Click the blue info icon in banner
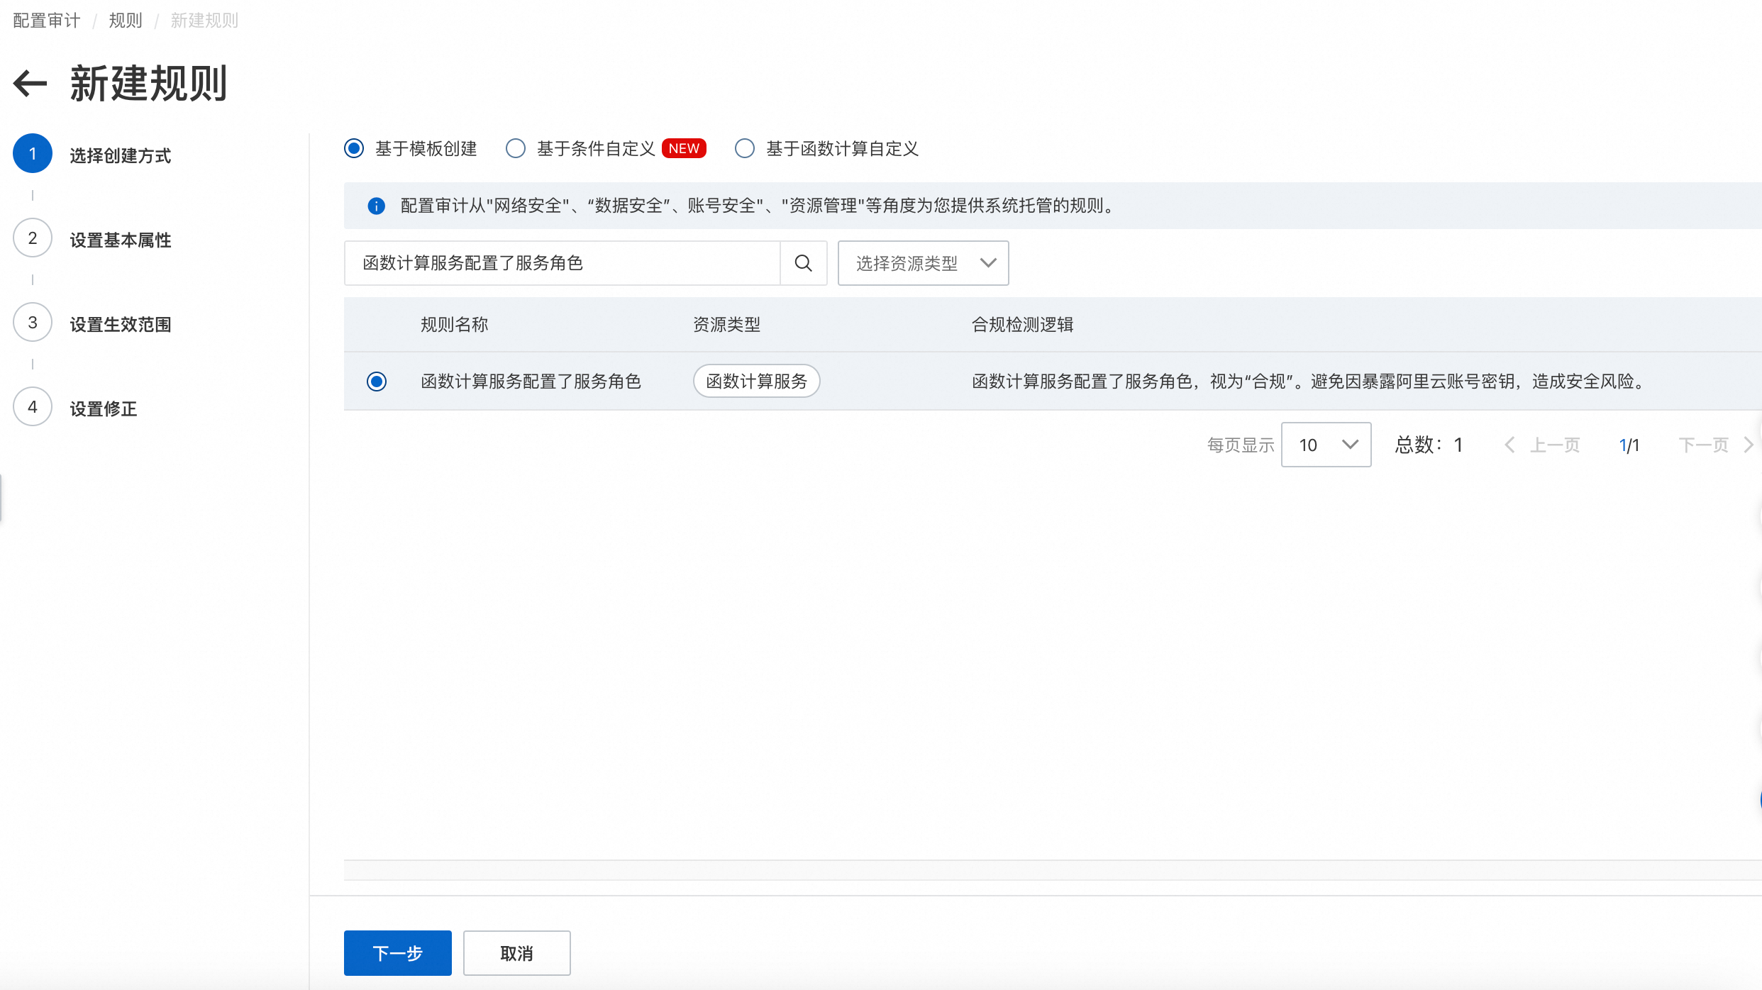The image size is (1762, 990). tap(376, 206)
